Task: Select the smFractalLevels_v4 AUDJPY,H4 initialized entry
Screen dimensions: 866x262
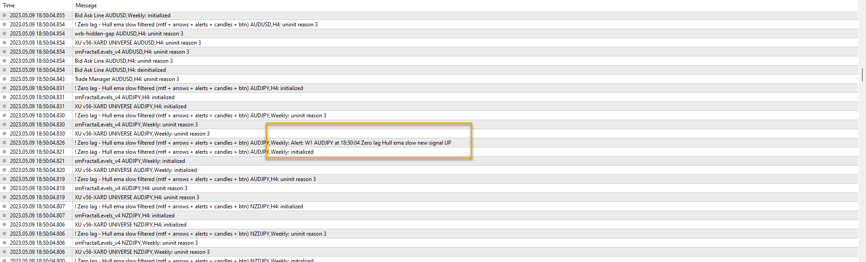Action: tap(124, 97)
